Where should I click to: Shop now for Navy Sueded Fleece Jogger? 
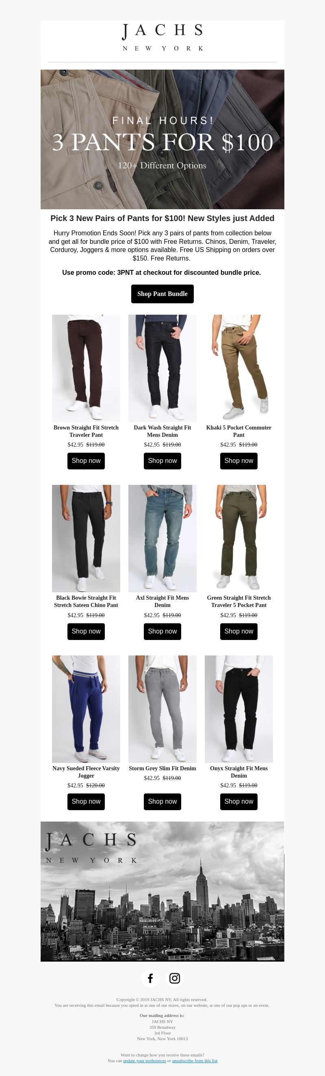coord(86,801)
